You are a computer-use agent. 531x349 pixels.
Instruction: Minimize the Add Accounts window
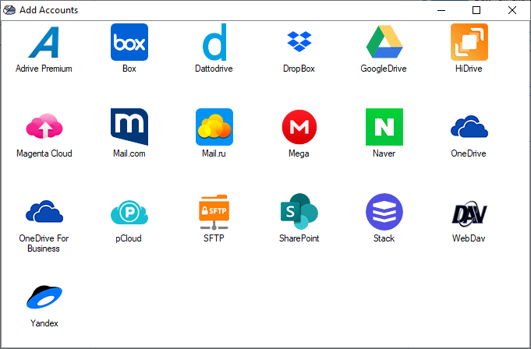pos(441,10)
